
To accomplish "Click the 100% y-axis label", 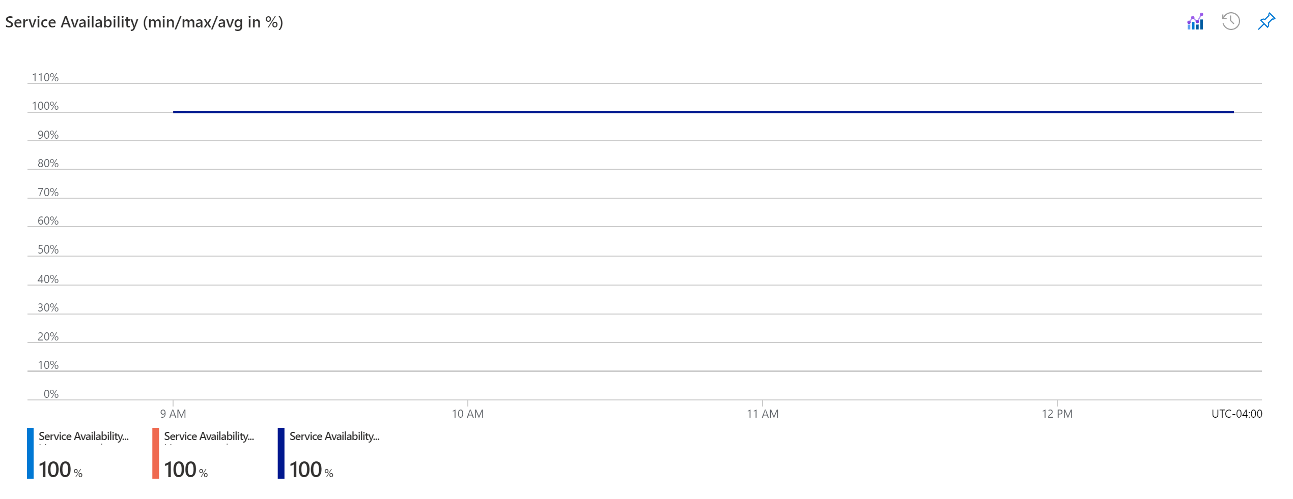I will [45, 106].
